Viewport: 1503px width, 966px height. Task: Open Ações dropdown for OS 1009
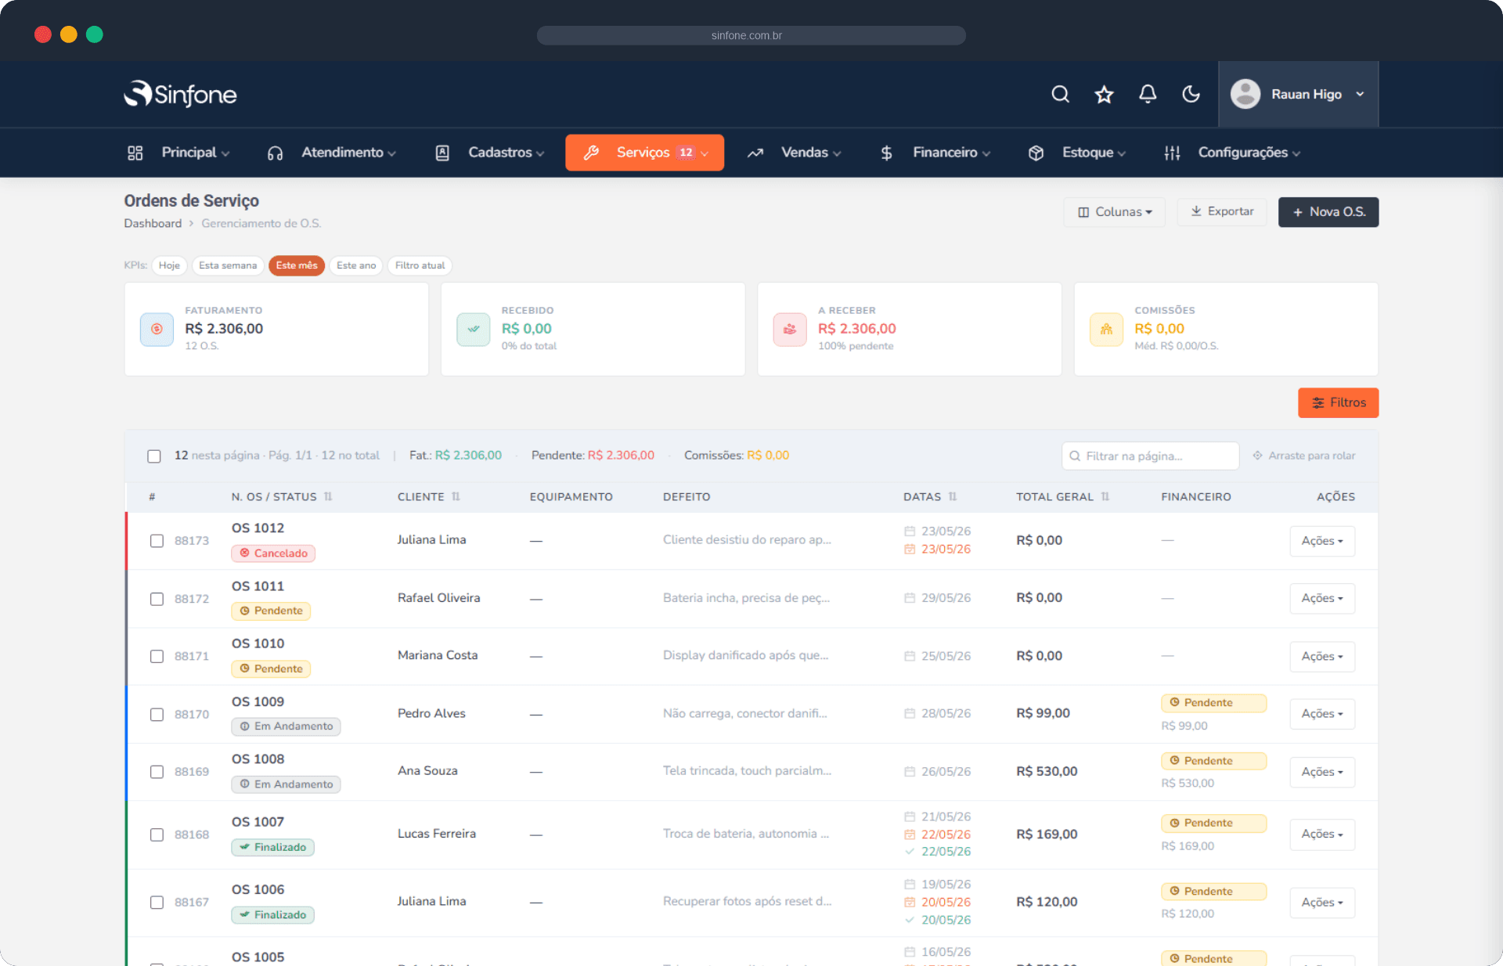pyautogui.click(x=1322, y=714)
